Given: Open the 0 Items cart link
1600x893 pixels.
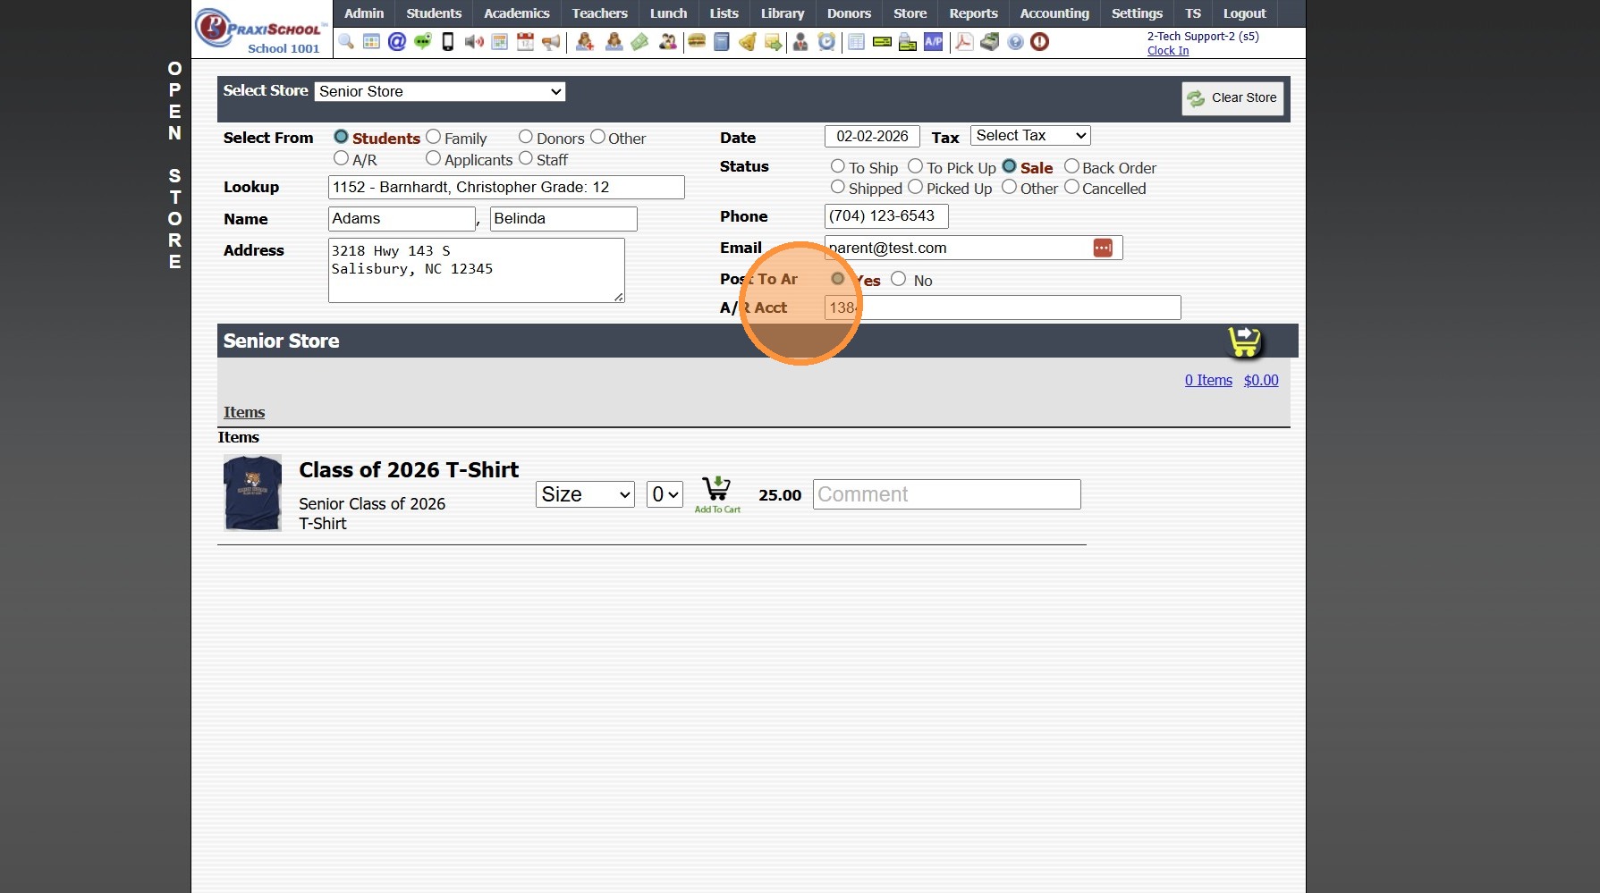Looking at the screenshot, I should tap(1208, 380).
